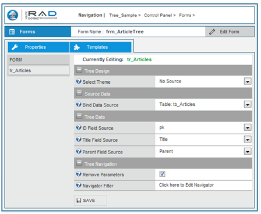
Task: Click the 'Title' field source value
Action: 164,140
